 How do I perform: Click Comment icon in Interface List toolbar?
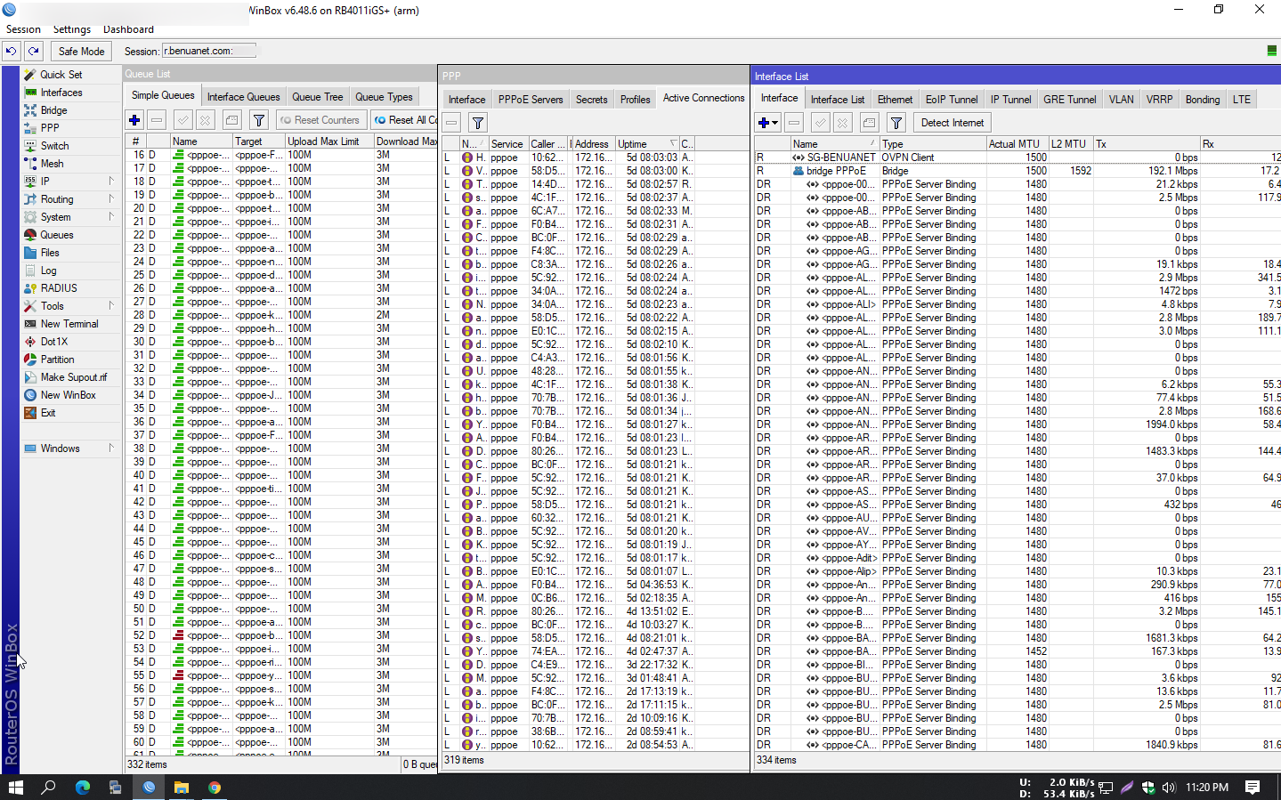869,123
